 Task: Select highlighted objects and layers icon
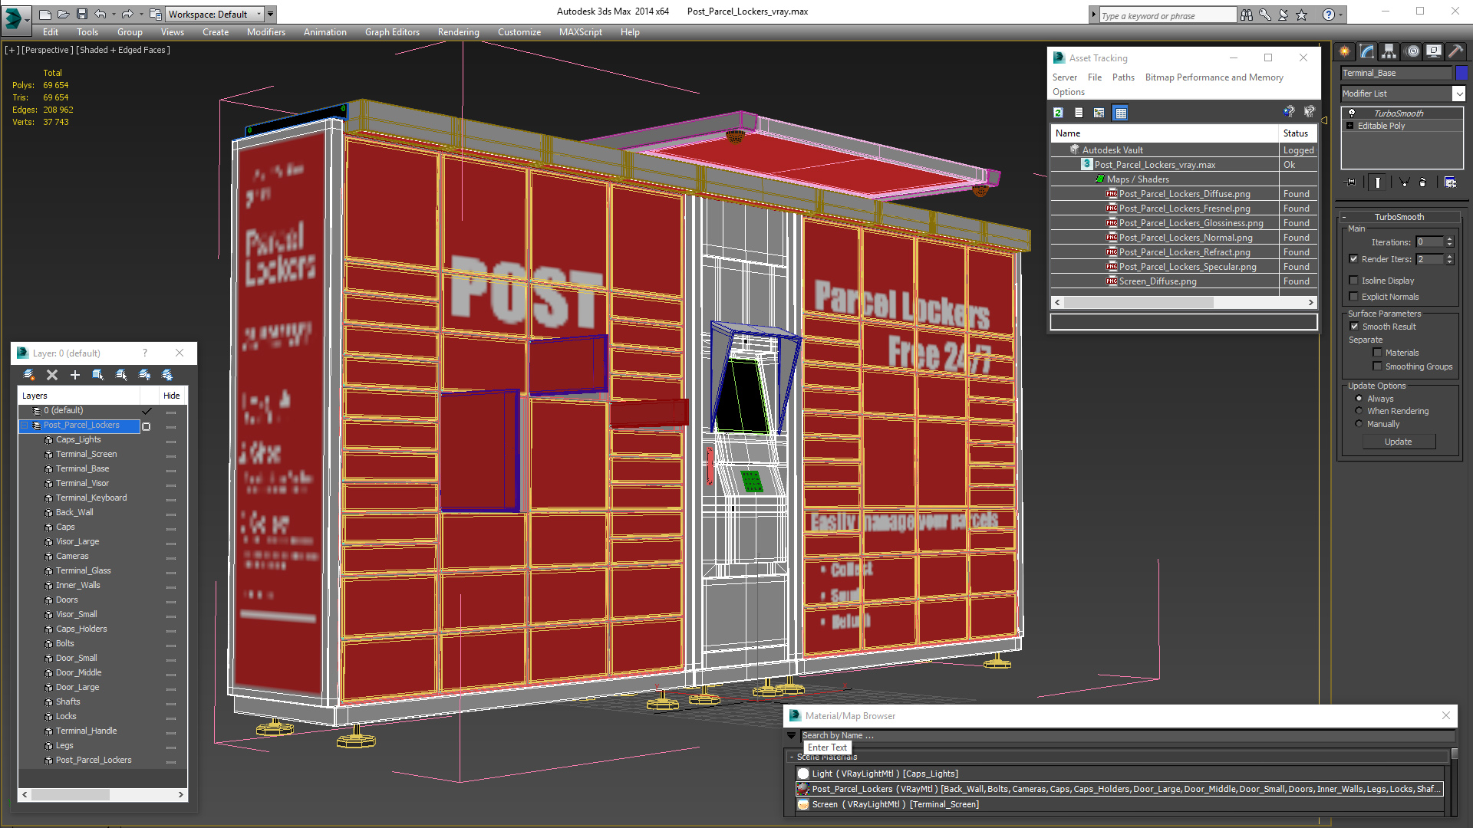coord(98,375)
